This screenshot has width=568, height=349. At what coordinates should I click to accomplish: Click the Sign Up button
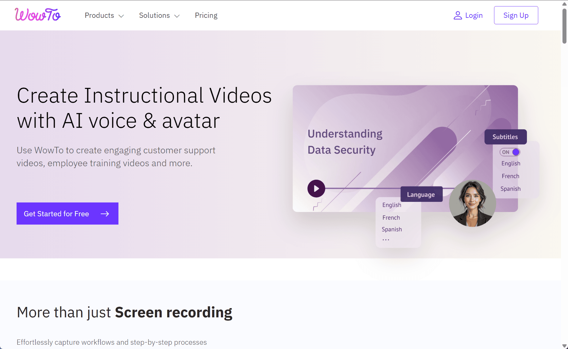(516, 15)
